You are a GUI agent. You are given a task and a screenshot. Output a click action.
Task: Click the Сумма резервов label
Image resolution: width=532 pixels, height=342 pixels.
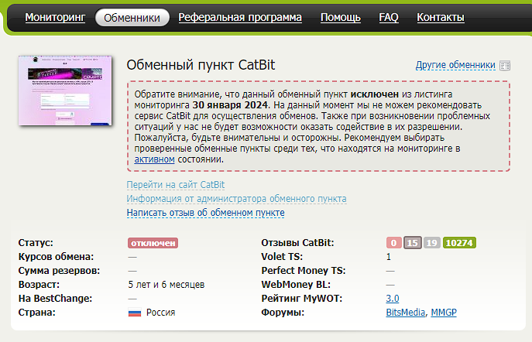(x=59, y=271)
